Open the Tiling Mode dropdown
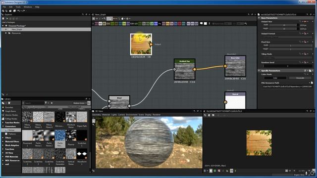 pos(288,58)
